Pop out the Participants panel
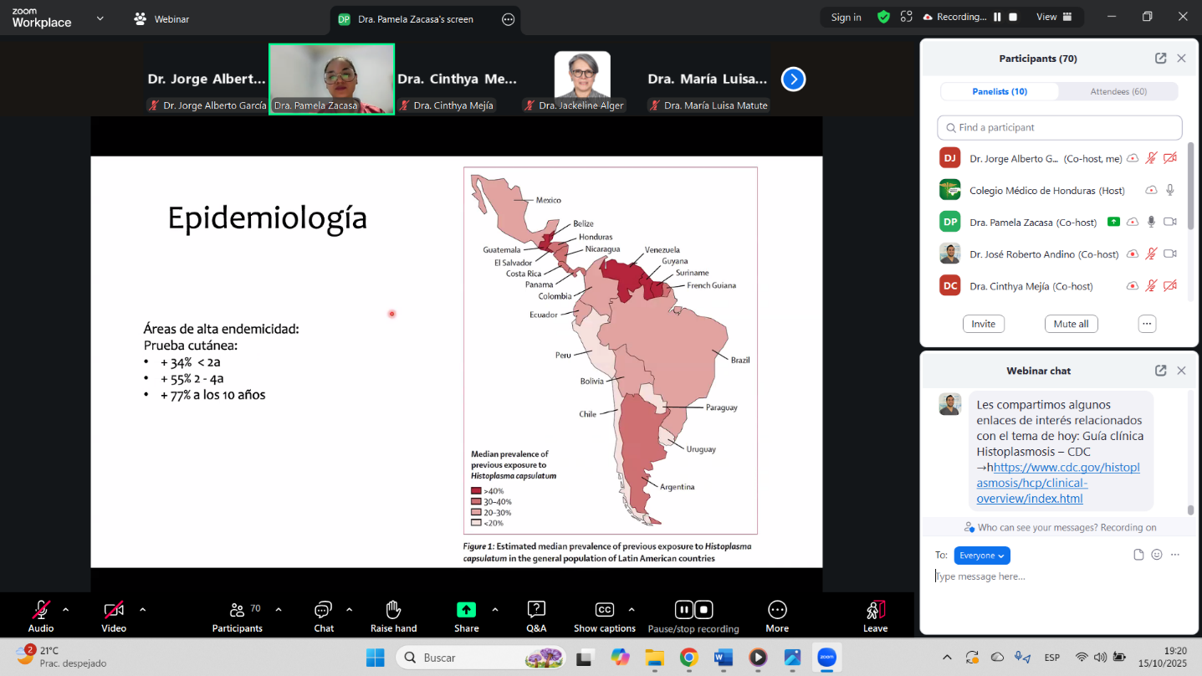Image resolution: width=1202 pixels, height=676 pixels. (x=1160, y=59)
